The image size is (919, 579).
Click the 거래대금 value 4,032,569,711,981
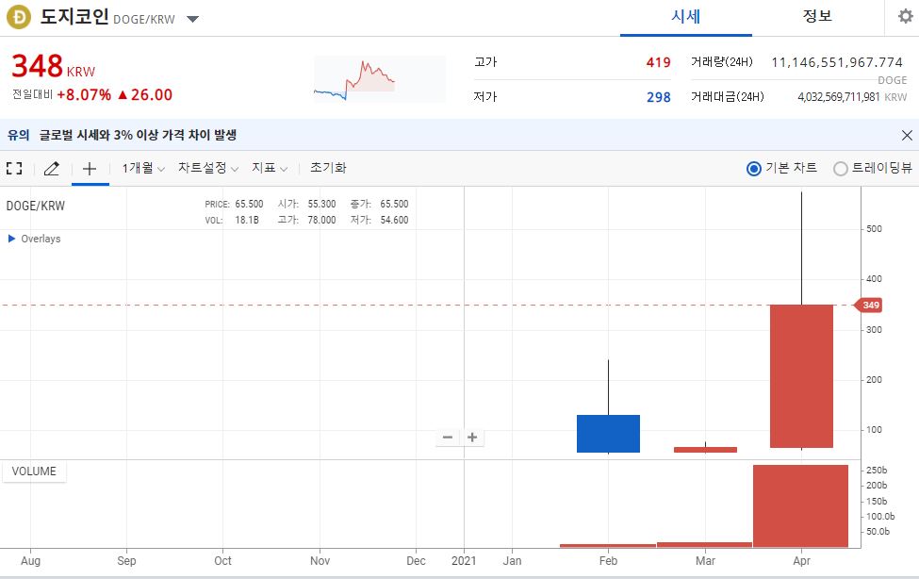pyautogui.click(x=838, y=97)
